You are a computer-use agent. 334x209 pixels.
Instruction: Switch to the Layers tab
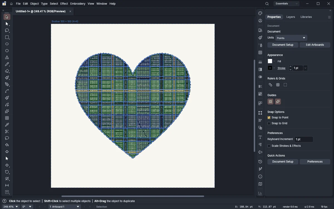tap(291, 17)
